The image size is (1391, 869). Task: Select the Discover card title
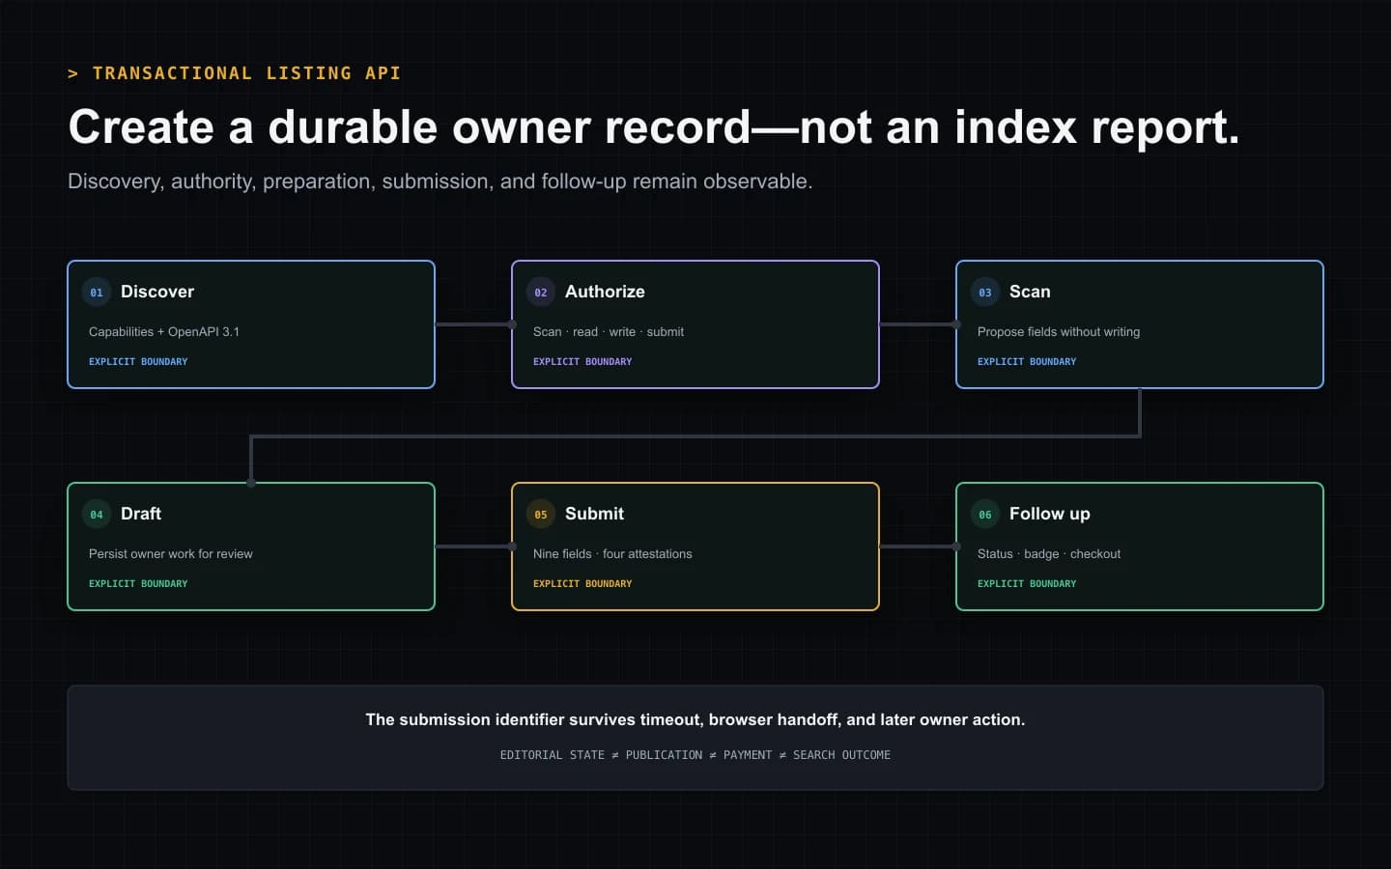(x=157, y=292)
